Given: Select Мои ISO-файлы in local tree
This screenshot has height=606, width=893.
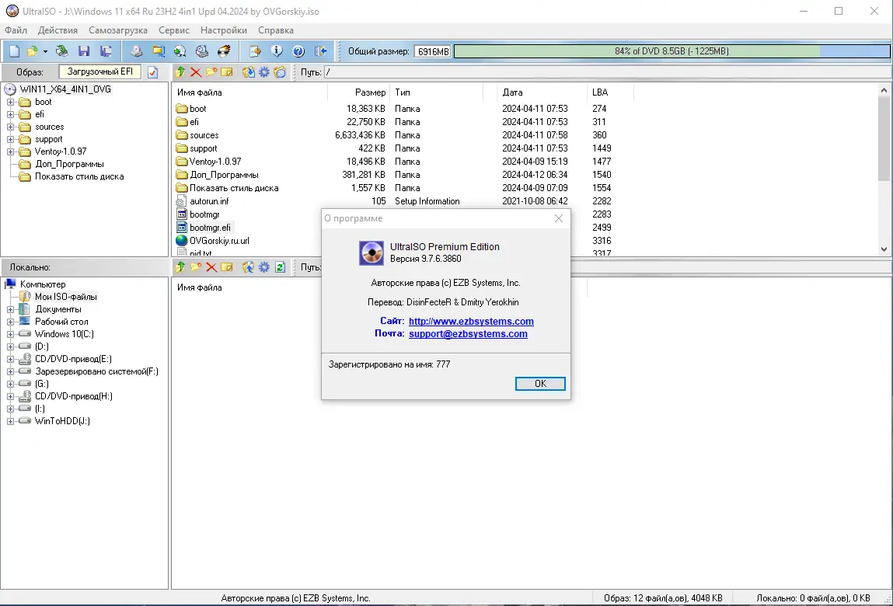Looking at the screenshot, I should [x=65, y=297].
